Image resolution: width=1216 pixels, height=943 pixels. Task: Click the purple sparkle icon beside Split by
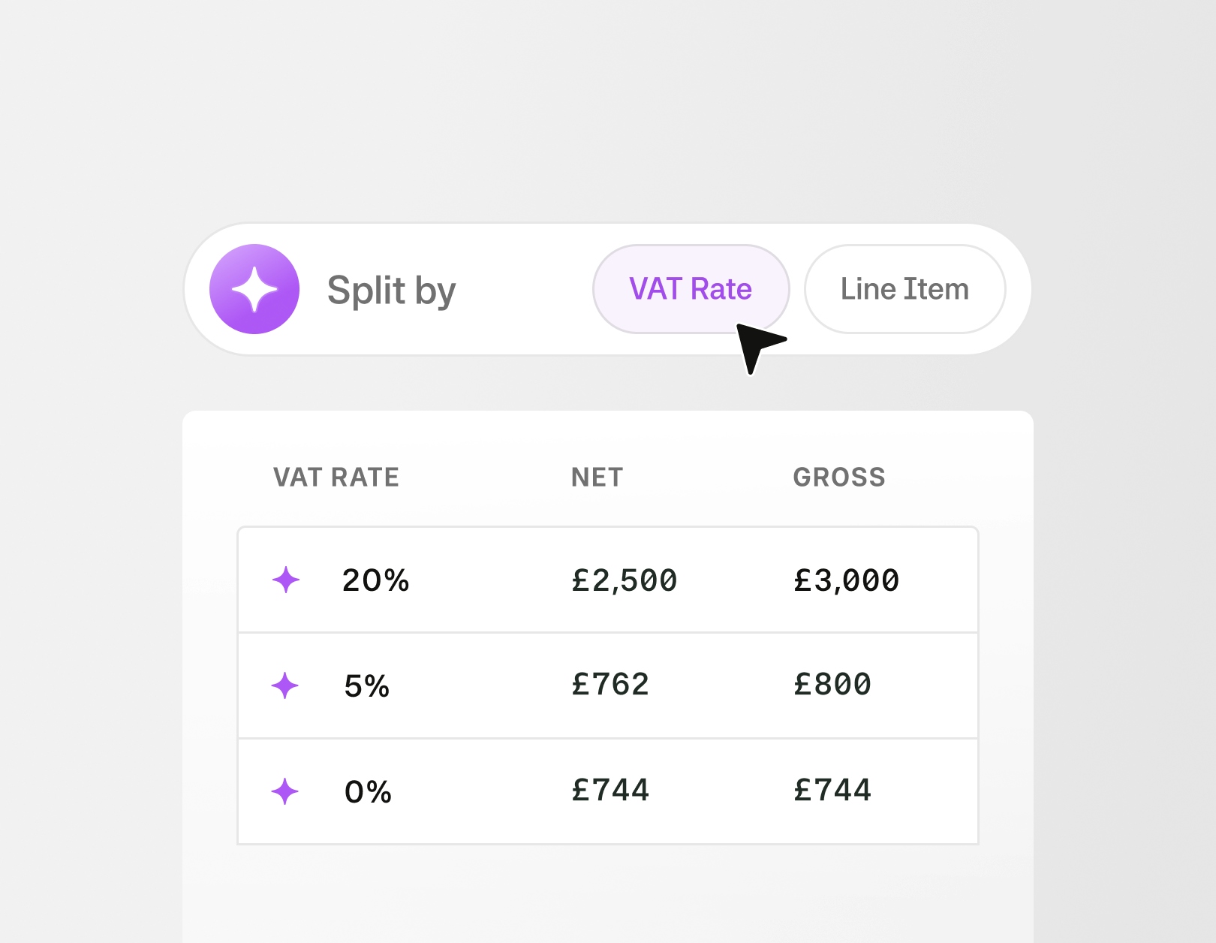254,288
